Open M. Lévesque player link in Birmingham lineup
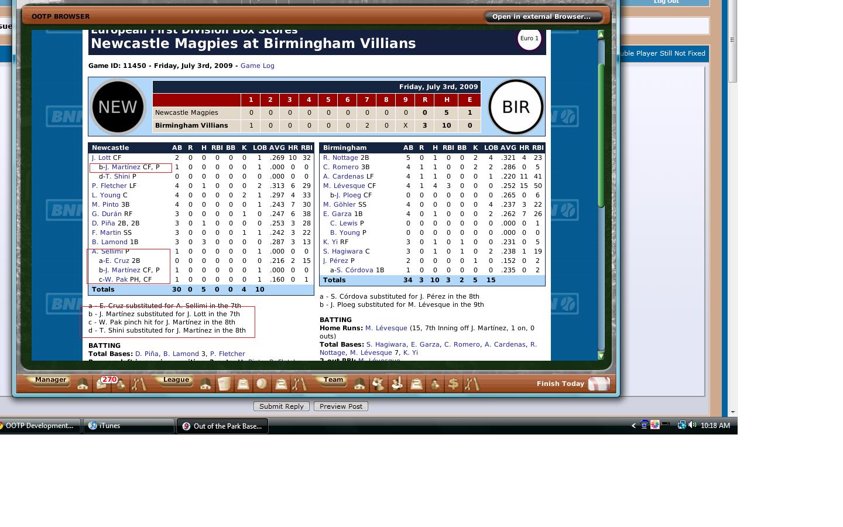The width and height of the screenshot is (843, 527). pyautogui.click(x=344, y=186)
